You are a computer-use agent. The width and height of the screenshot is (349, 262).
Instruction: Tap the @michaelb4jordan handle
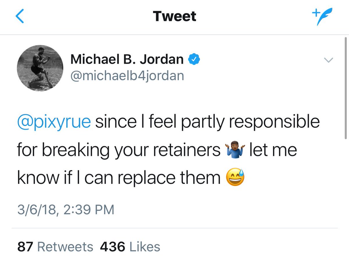pyautogui.click(x=127, y=76)
